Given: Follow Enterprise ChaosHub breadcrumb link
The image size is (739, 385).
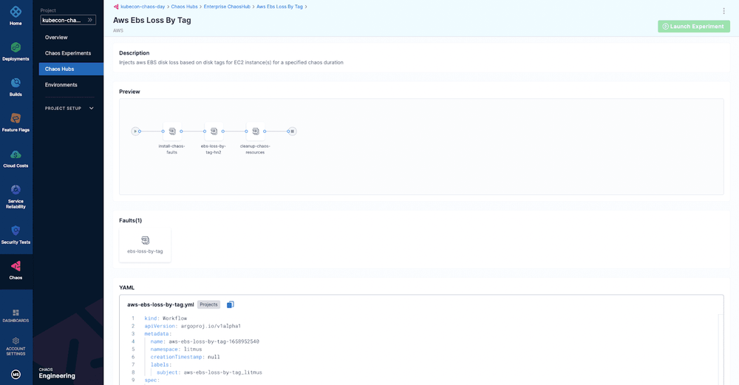Looking at the screenshot, I should click(x=227, y=7).
